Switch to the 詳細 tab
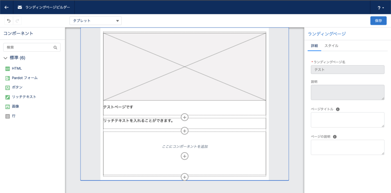 tap(314, 46)
